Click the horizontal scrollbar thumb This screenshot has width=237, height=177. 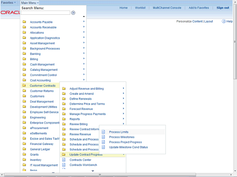pyautogui.click(x=100, y=175)
